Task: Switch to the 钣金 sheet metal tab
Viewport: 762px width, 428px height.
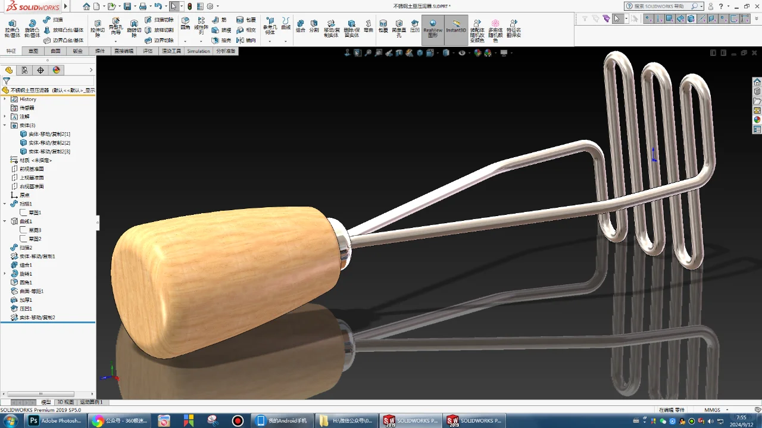Action: pos(78,51)
